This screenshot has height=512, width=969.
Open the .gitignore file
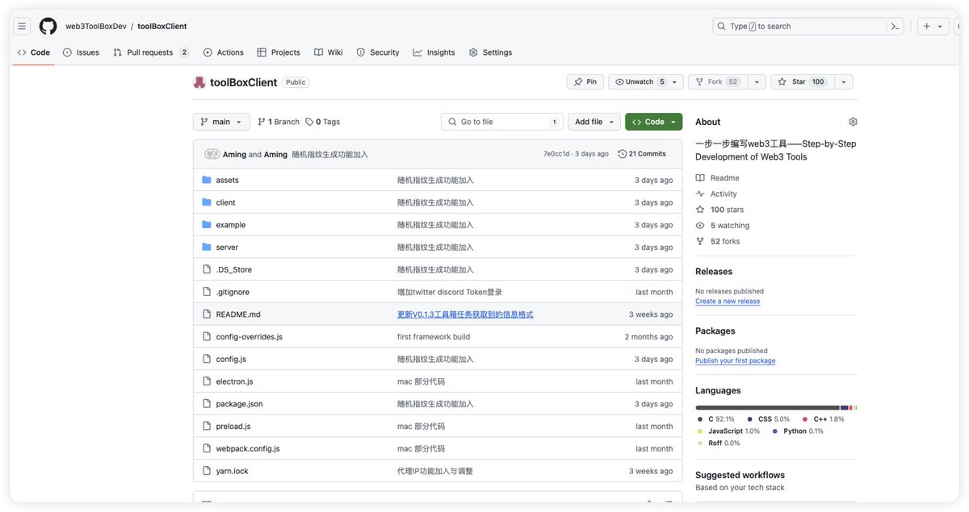[233, 292]
